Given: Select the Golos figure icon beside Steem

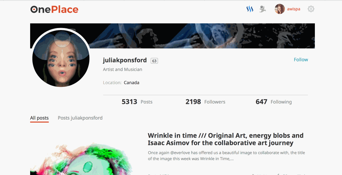Looking at the screenshot, I should click(263, 9).
